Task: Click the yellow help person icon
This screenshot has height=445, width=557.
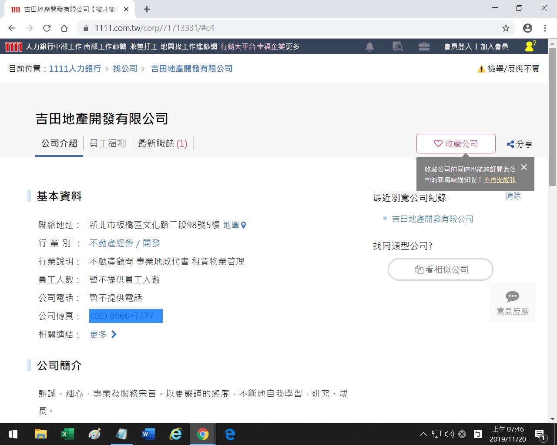Action: [530, 46]
